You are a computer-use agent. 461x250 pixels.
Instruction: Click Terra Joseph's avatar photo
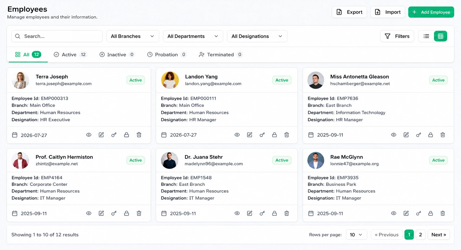(20, 80)
